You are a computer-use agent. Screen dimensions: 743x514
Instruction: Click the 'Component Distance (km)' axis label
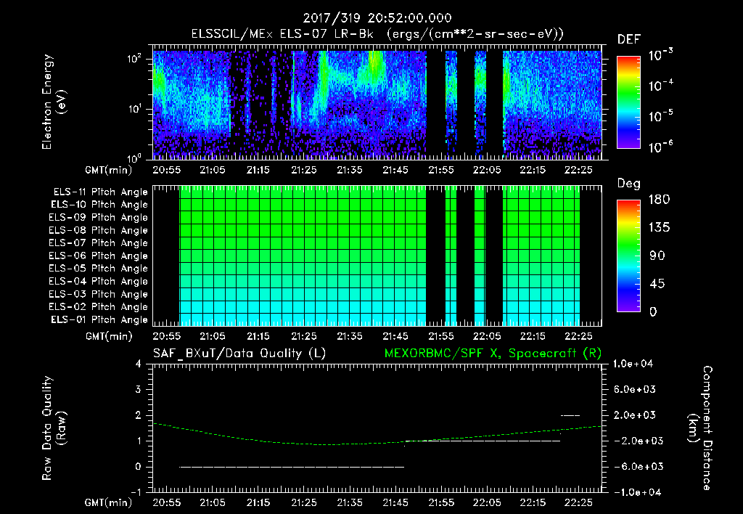pos(700,428)
